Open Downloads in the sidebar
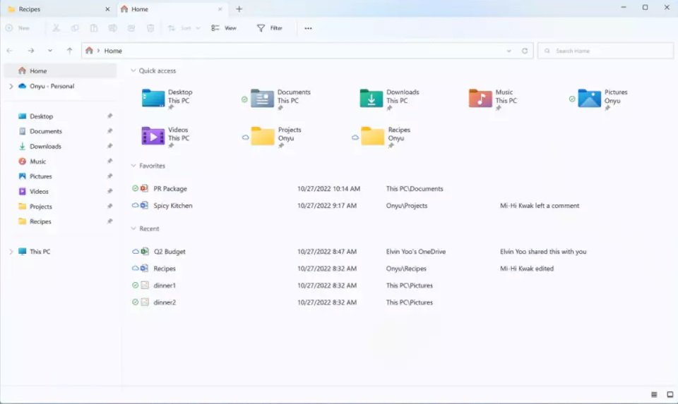This screenshot has width=678, height=404. click(45, 147)
